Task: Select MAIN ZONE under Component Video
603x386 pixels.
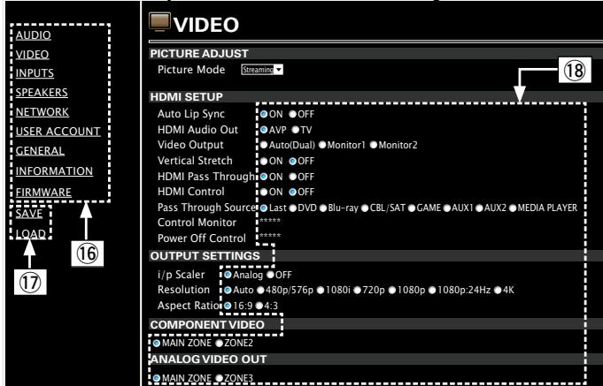Action: point(157,343)
